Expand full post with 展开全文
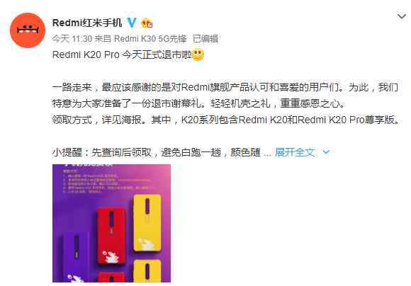 click(295, 152)
